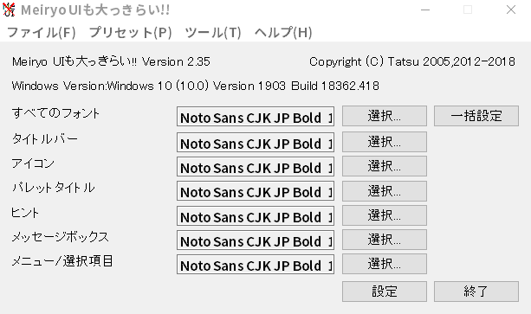Click 選択... for メニュー/選択項目

[x=385, y=264]
